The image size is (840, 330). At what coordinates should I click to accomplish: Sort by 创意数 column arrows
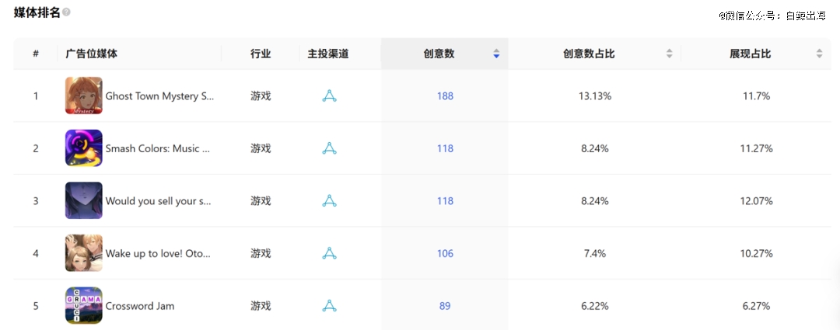coord(496,54)
